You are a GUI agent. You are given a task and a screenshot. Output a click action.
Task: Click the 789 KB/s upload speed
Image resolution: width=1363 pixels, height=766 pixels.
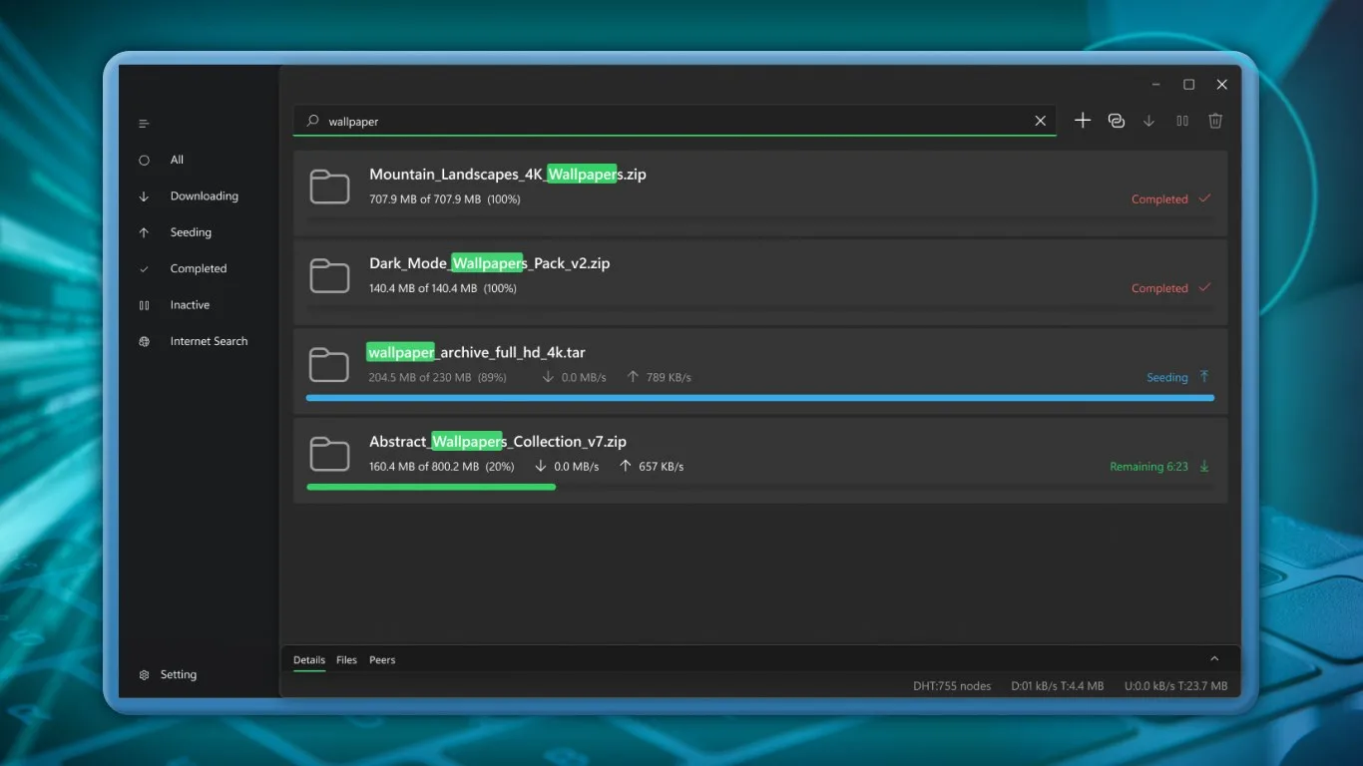669,378
